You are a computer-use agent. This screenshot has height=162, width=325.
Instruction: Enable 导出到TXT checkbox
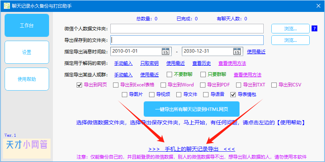pos(238,85)
